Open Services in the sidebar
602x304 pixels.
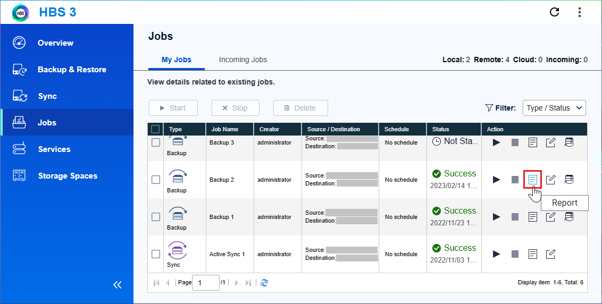pyautogui.click(x=67, y=149)
